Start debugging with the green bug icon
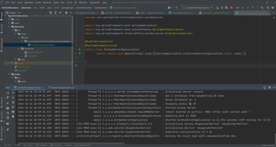 [x=222, y=8]
